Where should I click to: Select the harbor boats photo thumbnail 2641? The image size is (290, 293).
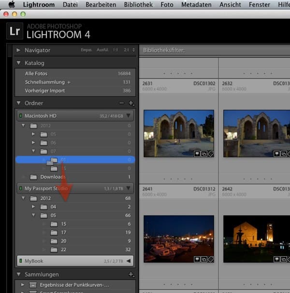178,238
